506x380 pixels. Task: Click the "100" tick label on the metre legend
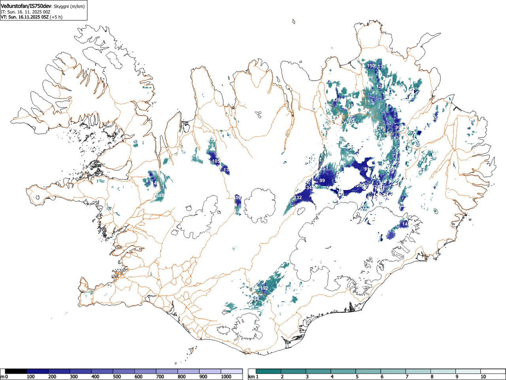click(x=30, y=377)
